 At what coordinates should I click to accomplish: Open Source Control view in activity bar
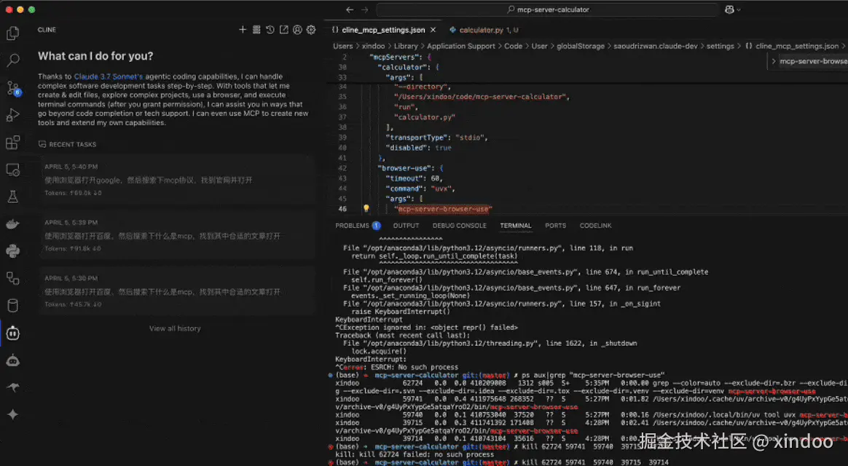click(12, 88)
